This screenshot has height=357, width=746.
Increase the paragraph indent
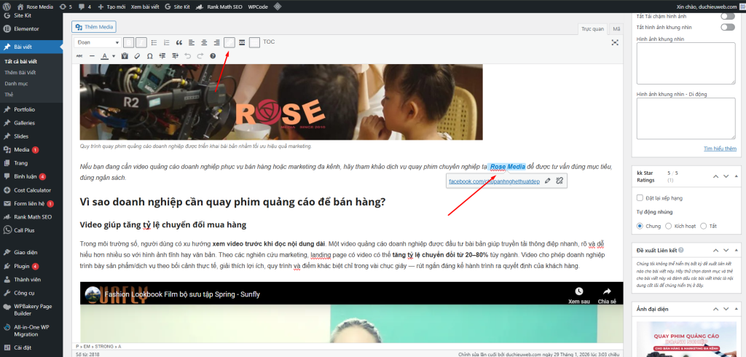(175, 55)
